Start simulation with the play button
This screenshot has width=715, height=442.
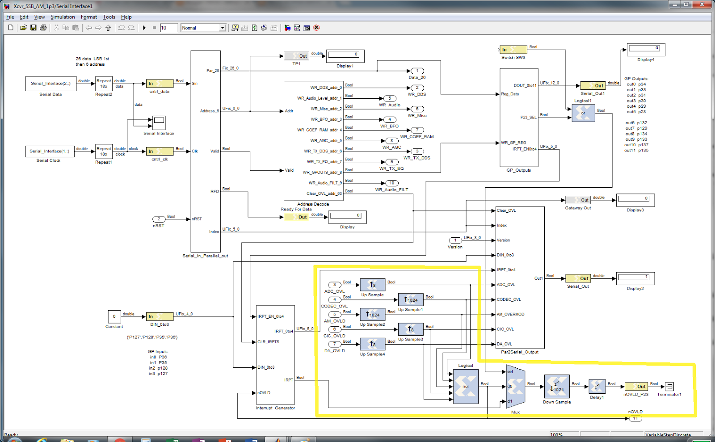(144, 28)
